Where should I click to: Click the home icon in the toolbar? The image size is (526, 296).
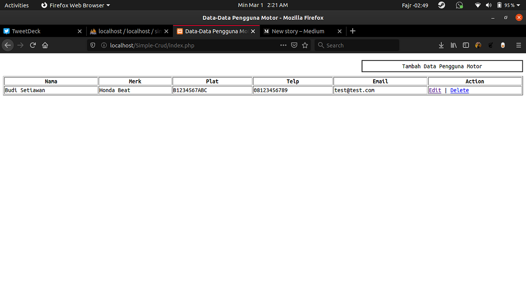[45, 45]
